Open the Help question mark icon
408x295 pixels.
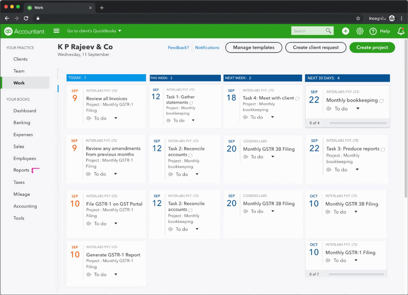click(373, 31)
